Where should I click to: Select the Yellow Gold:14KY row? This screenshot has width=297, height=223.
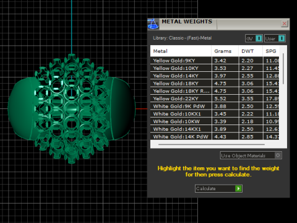click(215, 76)
